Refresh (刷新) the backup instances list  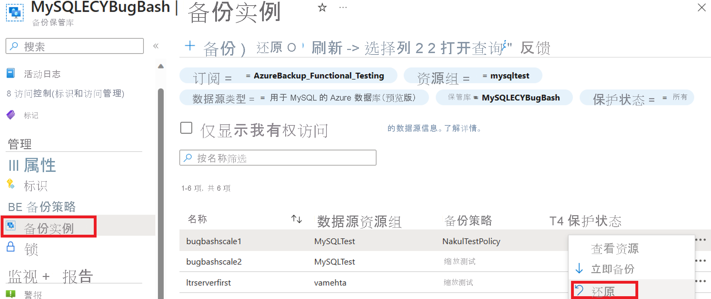pos(327,48)
